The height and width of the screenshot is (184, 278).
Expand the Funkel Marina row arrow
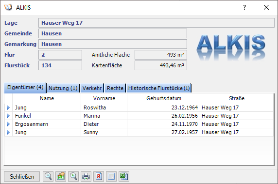8,116
